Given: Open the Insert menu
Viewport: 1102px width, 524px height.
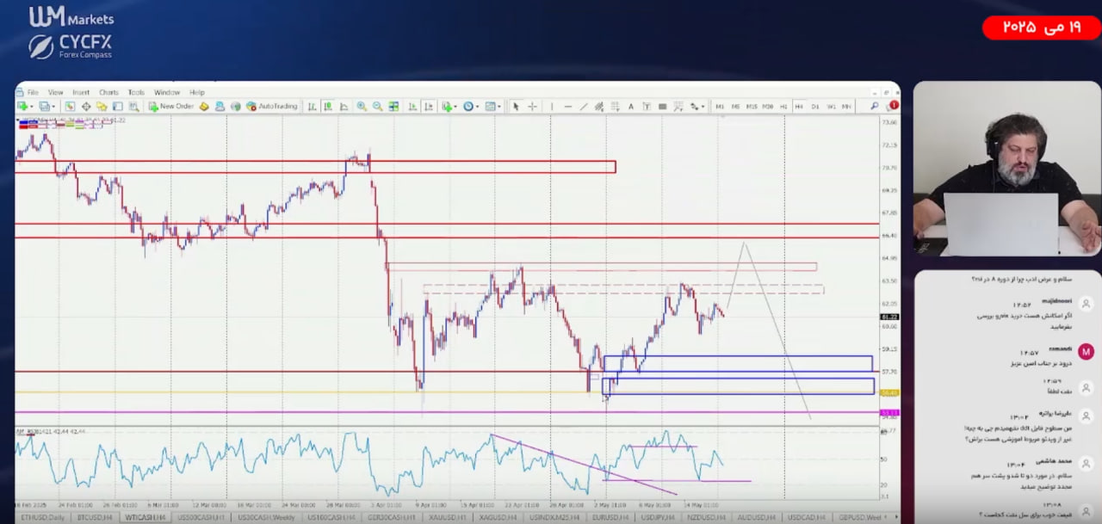Looking at the screenshot, I should pos(81,92).
